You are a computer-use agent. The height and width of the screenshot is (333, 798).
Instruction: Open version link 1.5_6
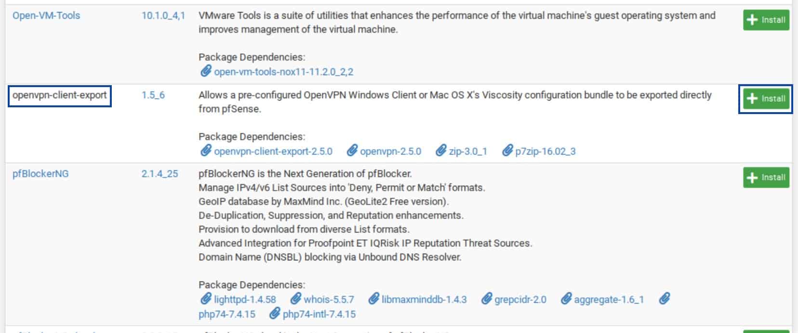pos(153,95)
